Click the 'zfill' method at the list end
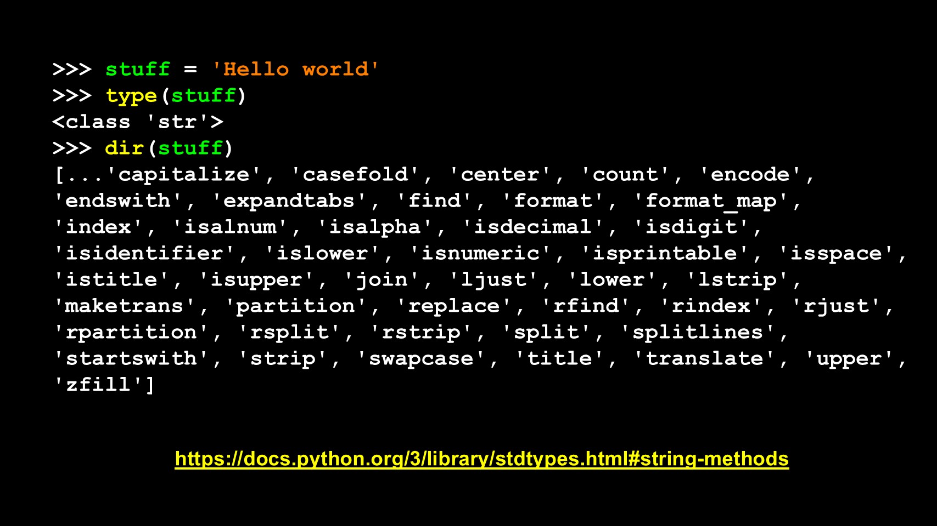Image resolution: width=937 pixels, height=526 pixels. [x=98, y=385]
